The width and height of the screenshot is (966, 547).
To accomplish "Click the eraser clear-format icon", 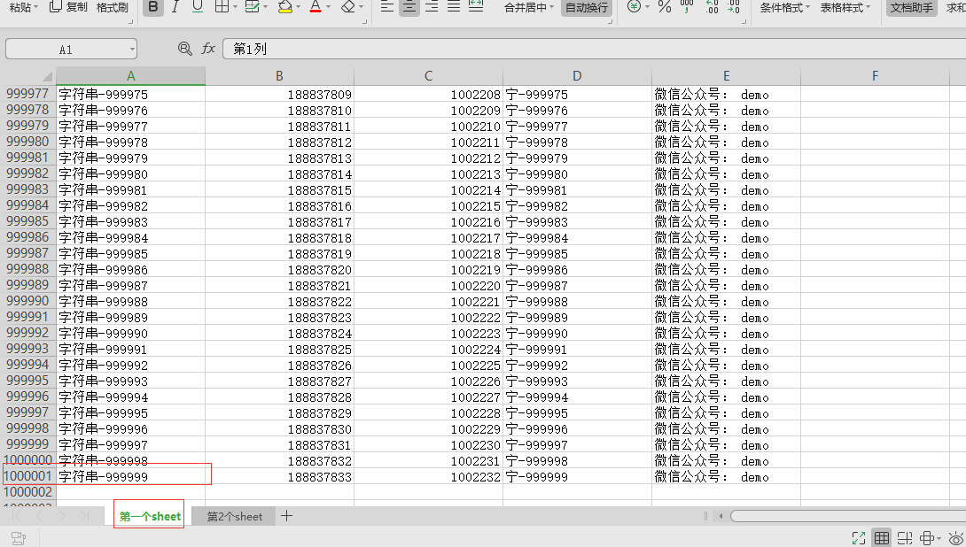I will (348, 7).
